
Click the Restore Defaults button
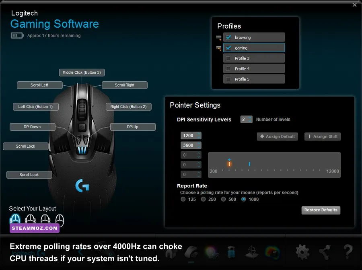click(x=321, y=210)
